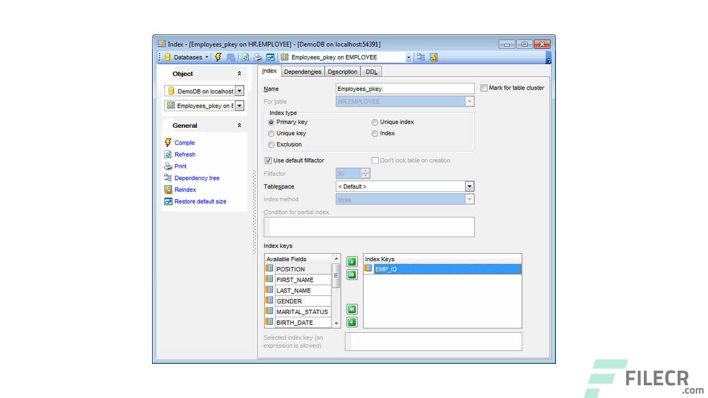Click the Reindex icon at the toolbar's right end

pyautogui.click(x=435, y=57)
